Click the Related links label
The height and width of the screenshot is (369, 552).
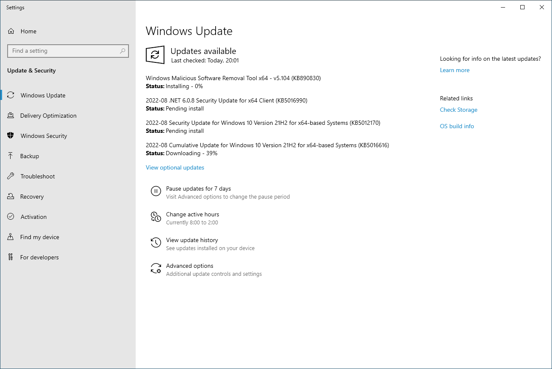[456, 98]
